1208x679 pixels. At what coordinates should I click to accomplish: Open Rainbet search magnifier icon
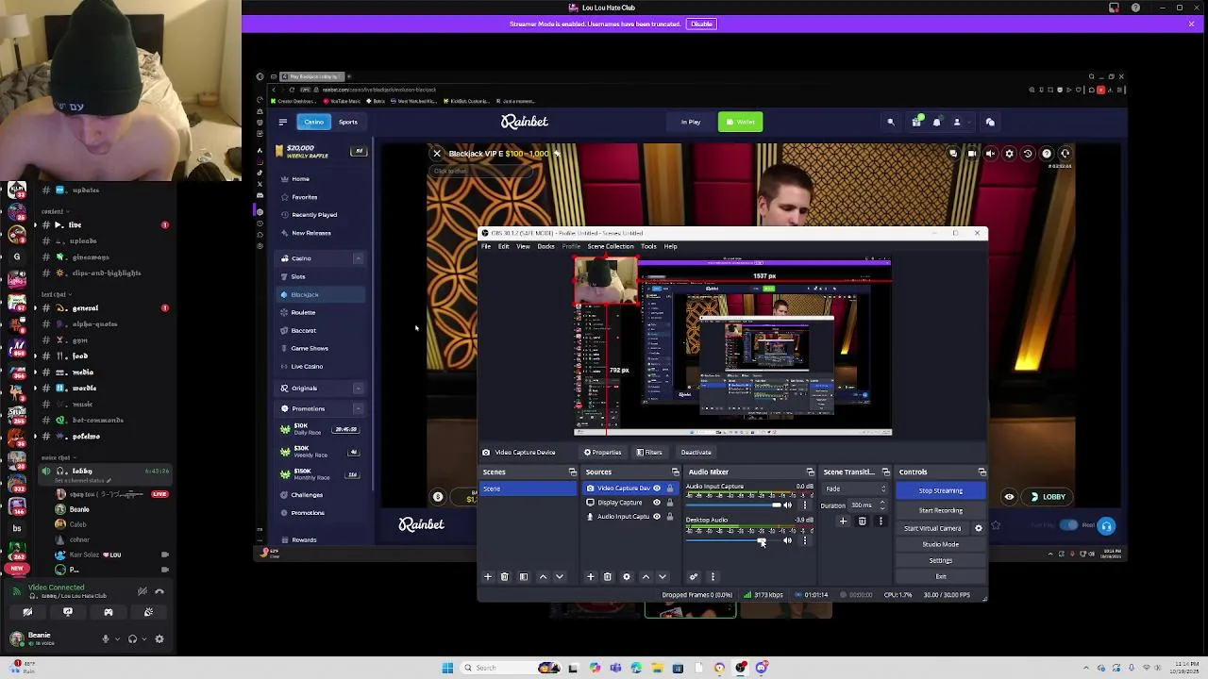coord(890,122)
